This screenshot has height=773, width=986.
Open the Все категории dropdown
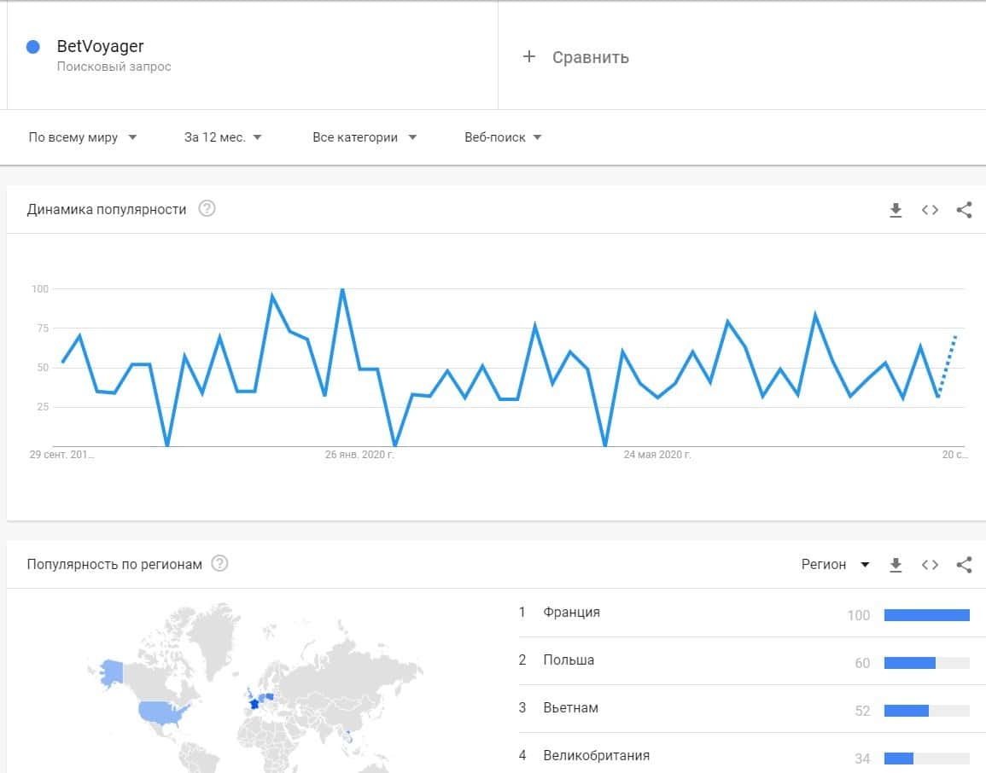pos(365,137)
